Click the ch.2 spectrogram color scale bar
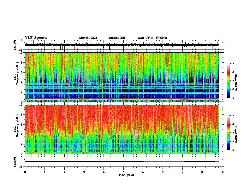This screenshot has width=250, height=193. [x=229, y=133]
